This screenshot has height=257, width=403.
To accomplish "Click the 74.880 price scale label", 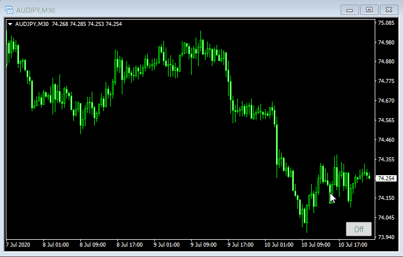I will click(386, 62).
